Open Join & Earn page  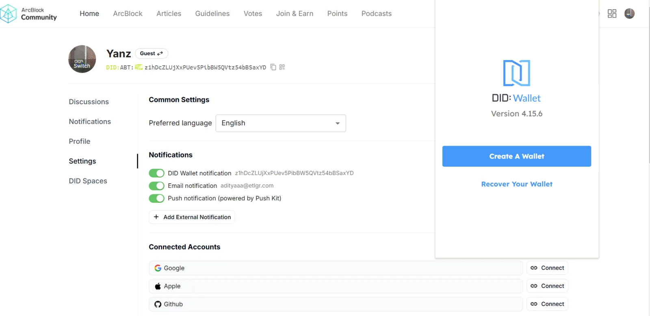tap(295, 14)
